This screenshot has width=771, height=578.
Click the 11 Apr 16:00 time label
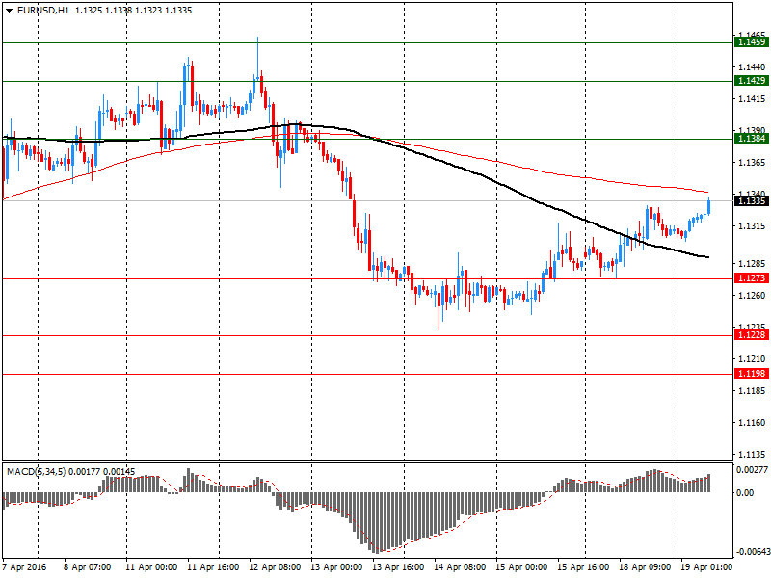[213, 567]
